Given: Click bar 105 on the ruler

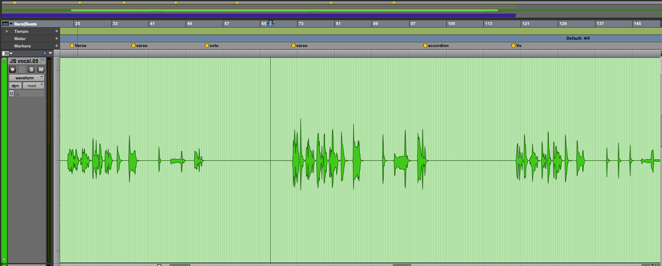Looking at the screenshot, I should click(x=451, y=24).
